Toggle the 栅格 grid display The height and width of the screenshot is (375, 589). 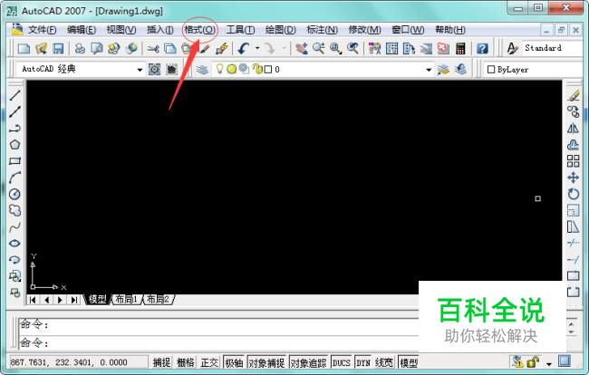coord(186,362)
